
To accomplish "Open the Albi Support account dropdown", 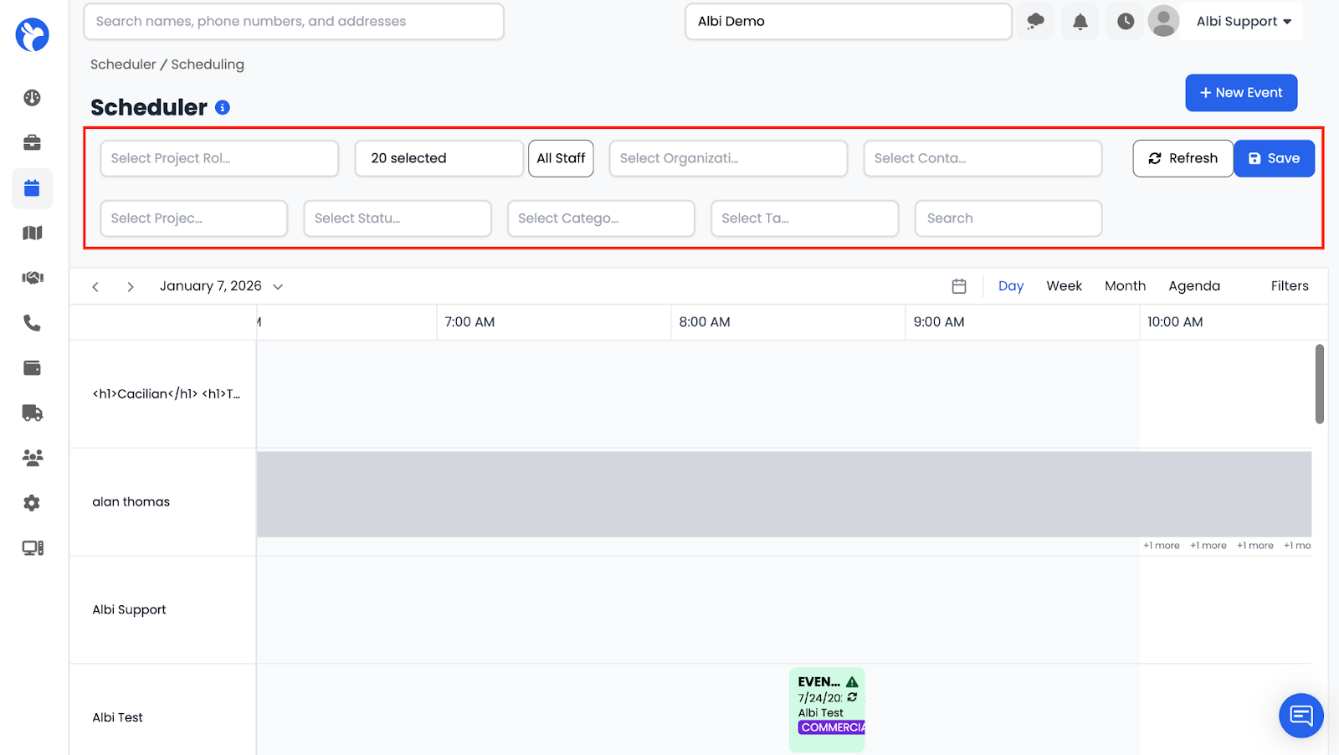I will 1242,22.
